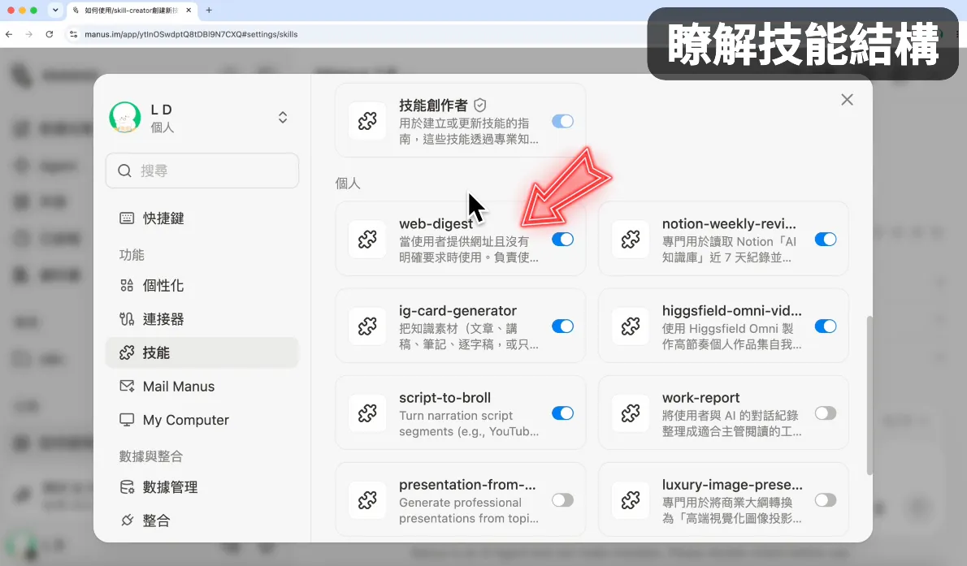Select the 技能 settings section

(202, 352)
